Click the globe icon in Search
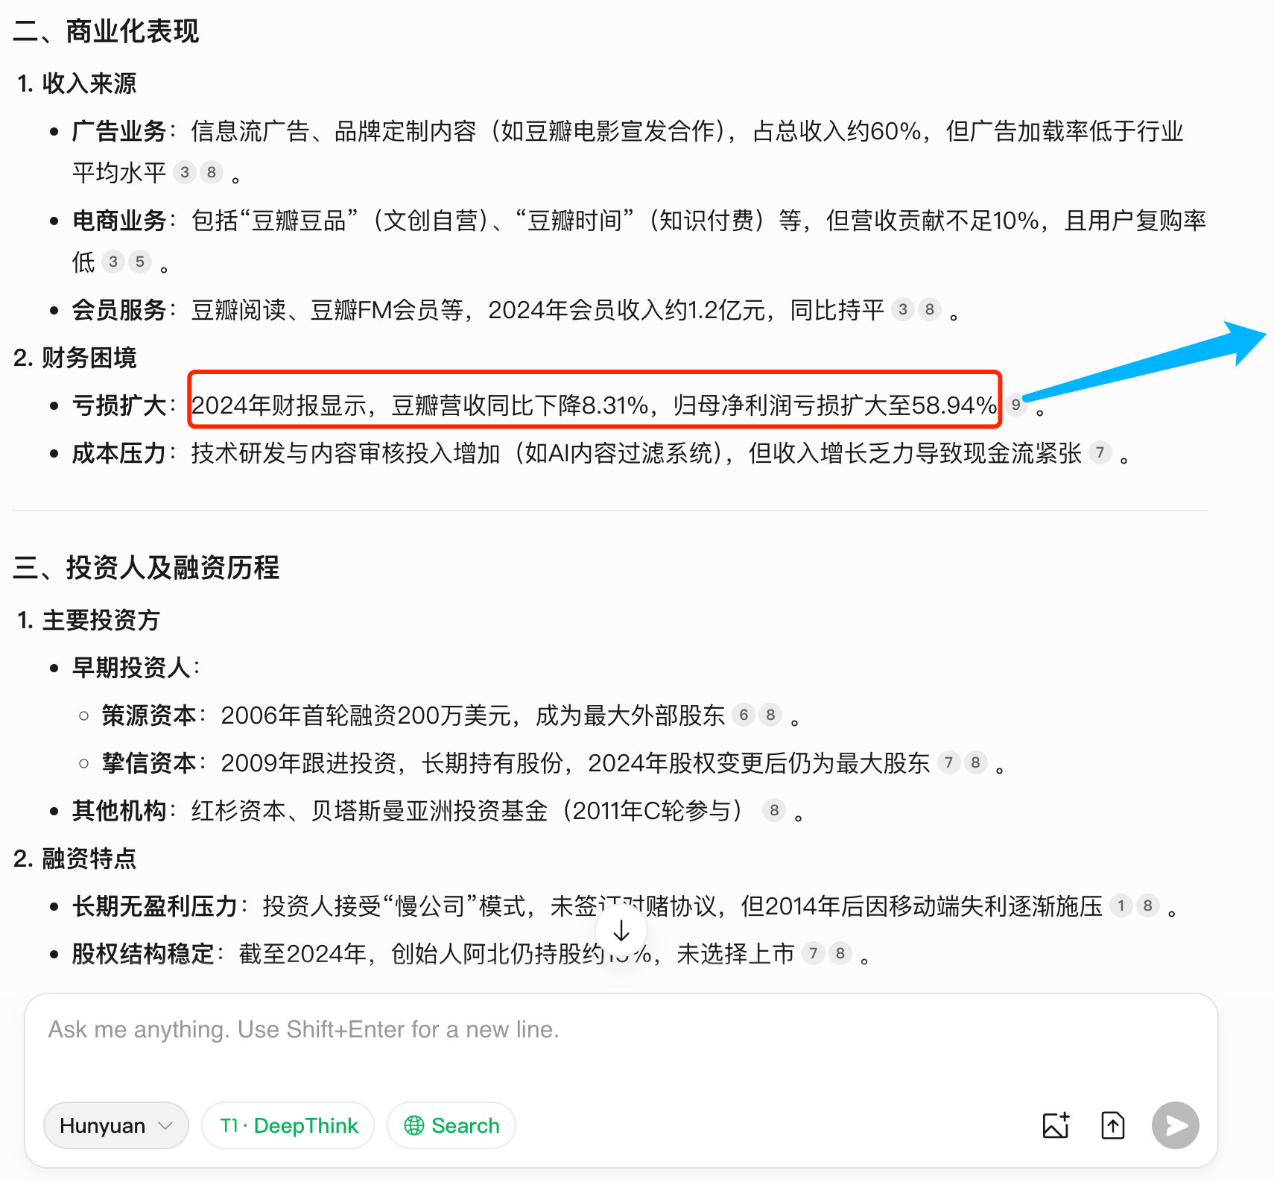Image resolution: width=1274 pixels, height=1182 pixels. tap(414, 1125)
